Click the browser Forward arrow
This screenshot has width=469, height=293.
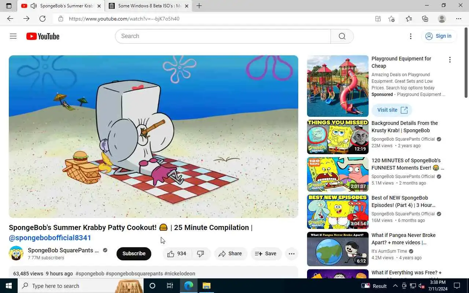tap(26, 19)
